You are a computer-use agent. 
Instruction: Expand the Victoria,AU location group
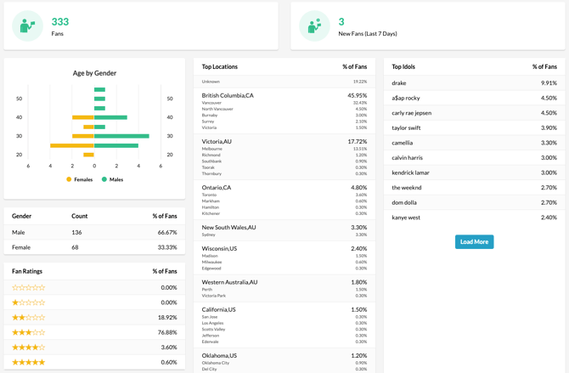coord(217,142)
